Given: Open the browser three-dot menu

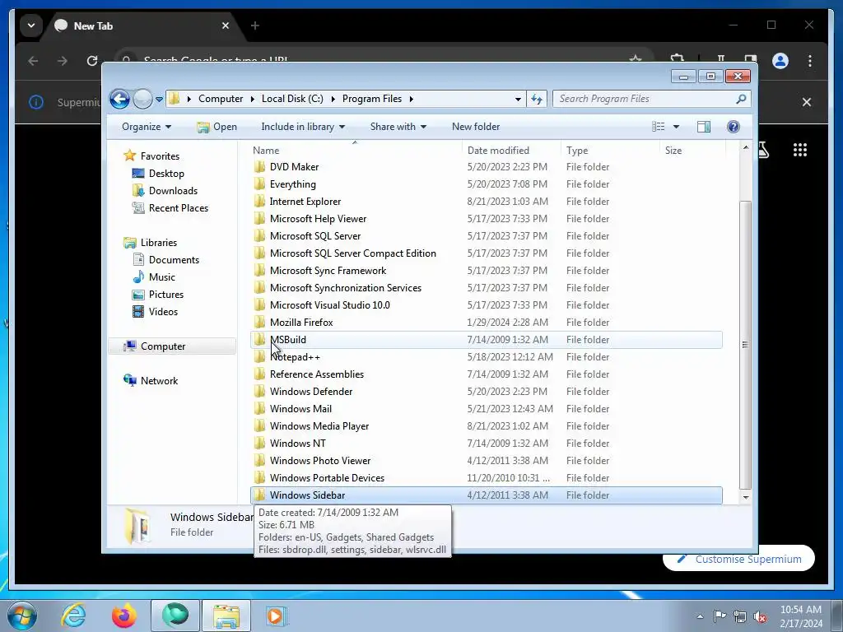Looking at the screenshot, I should coord(810,61).
